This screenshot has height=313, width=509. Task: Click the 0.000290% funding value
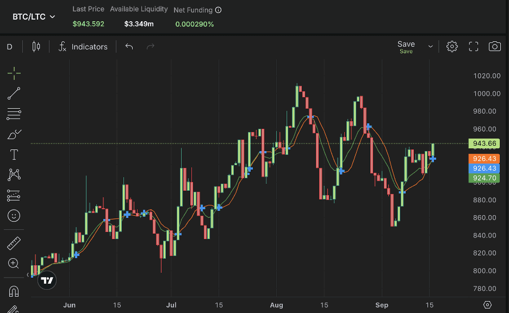[195, 24]
